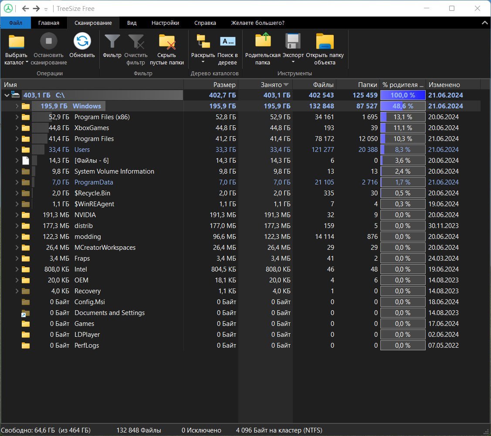Go forward with the right arrow
Screen dimensions: 491x436
point(36,8)
